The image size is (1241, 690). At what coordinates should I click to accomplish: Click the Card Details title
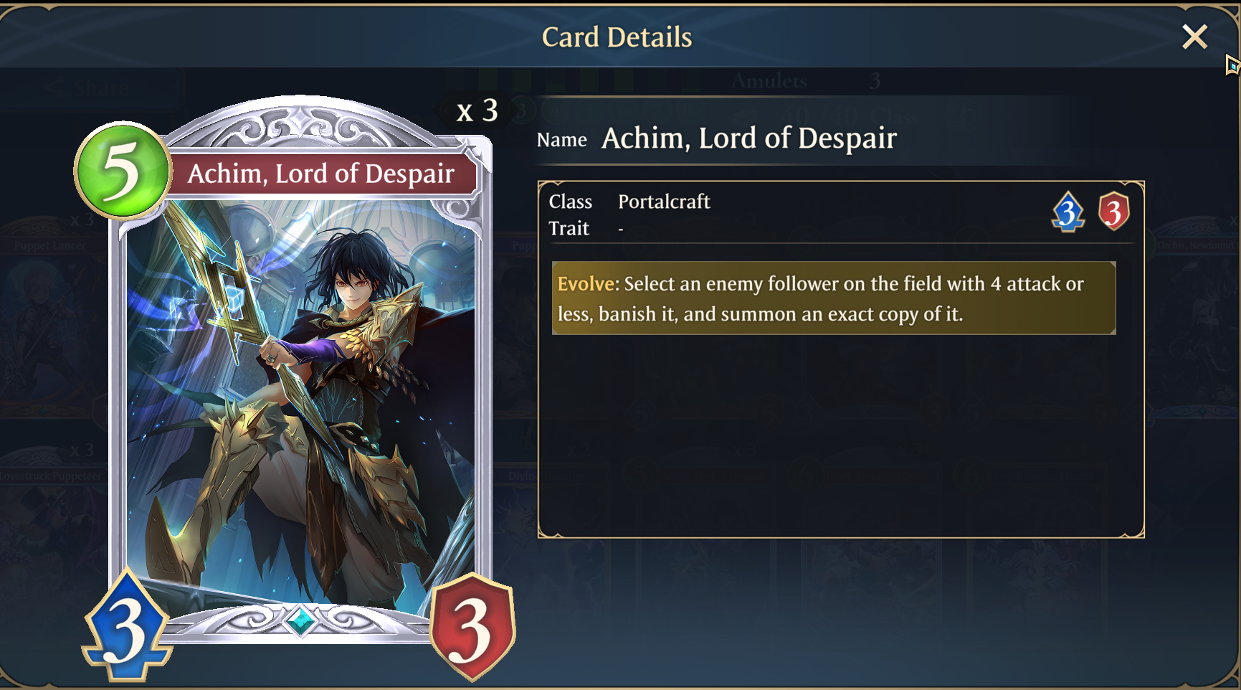617,37
